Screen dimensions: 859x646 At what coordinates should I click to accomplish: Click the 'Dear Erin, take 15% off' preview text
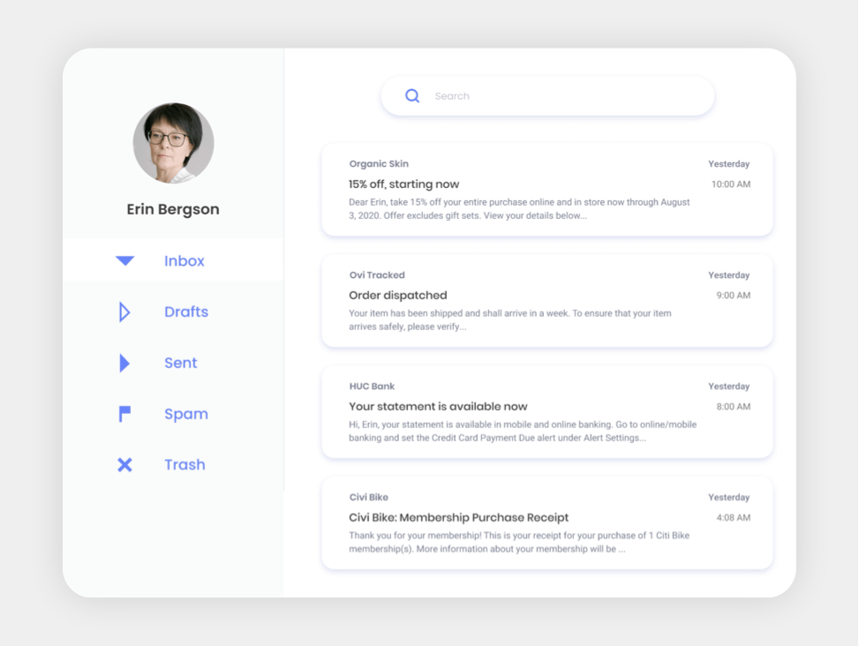519,209
